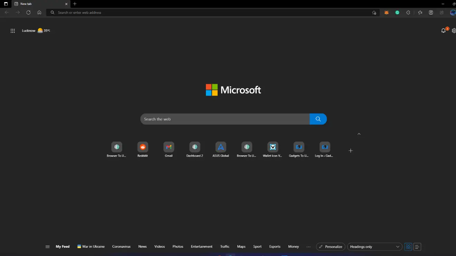Go back using the back arrow

(x=7, y=12)
